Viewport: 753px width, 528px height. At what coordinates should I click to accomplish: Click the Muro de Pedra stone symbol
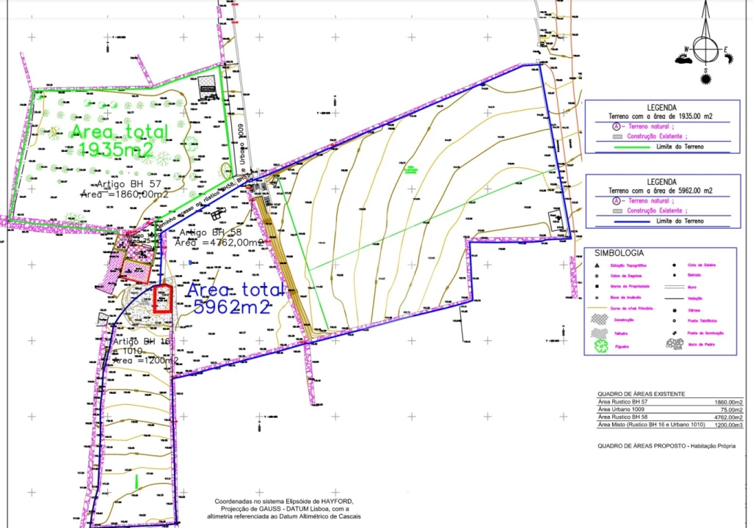point(674,344)
